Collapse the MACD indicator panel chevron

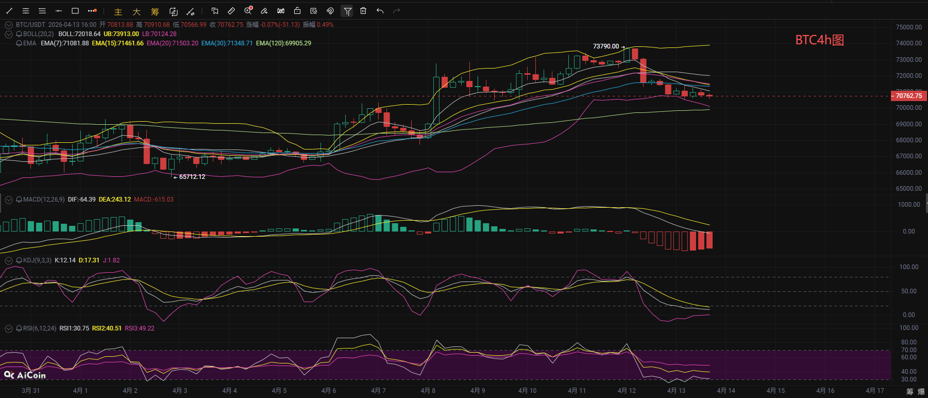(9, 200)
